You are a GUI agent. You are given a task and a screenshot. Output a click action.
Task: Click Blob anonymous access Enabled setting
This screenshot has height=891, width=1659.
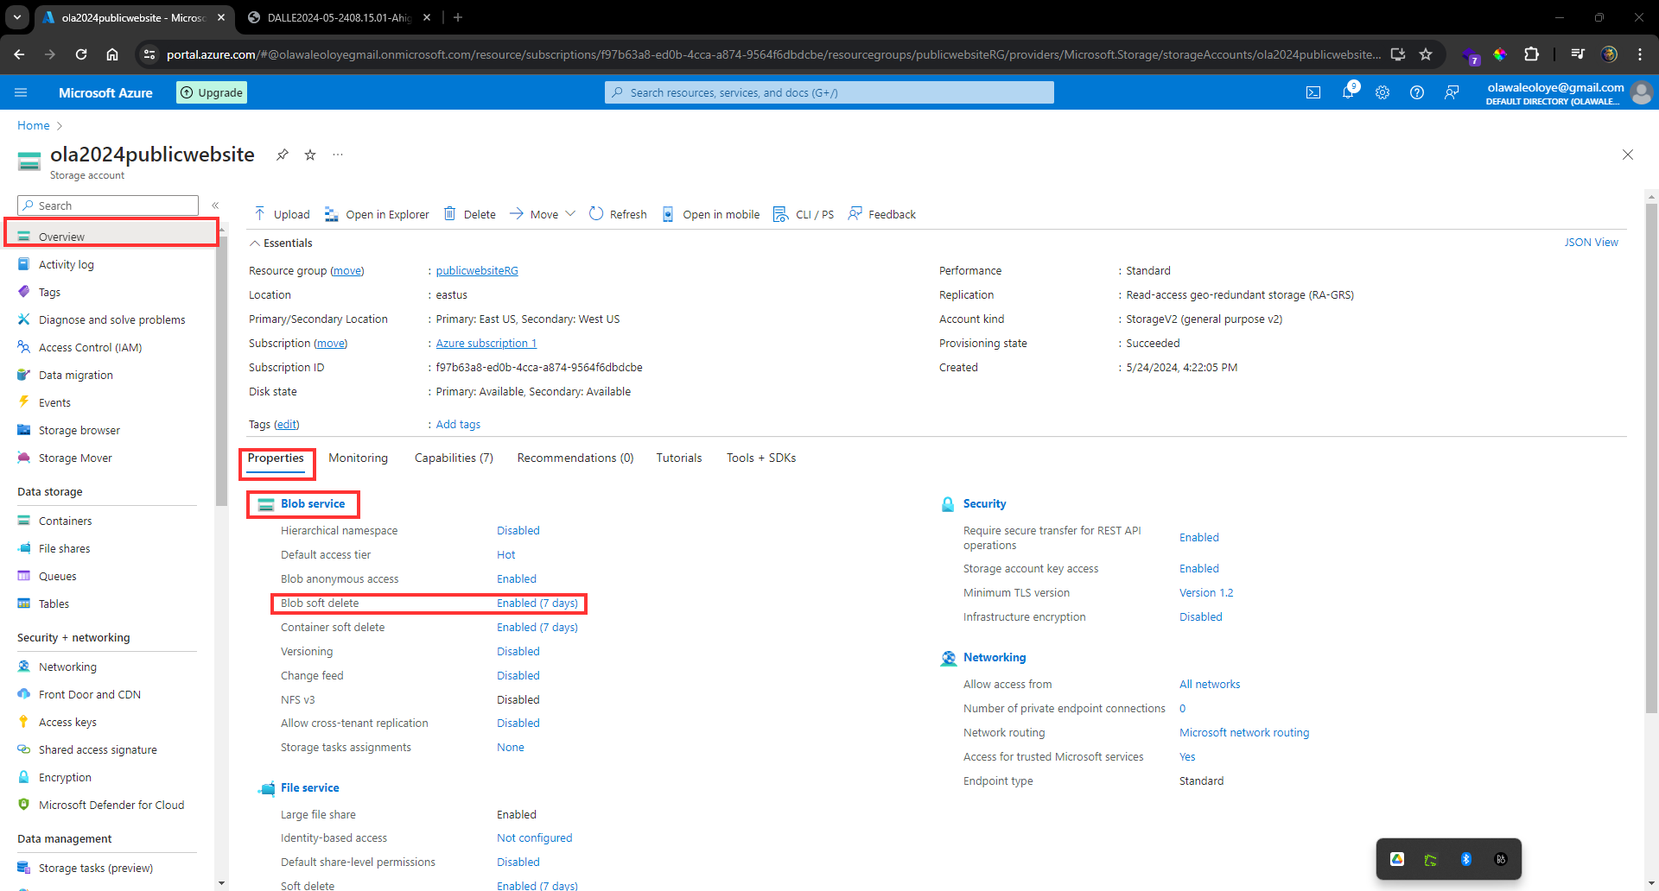coord(517,578)
